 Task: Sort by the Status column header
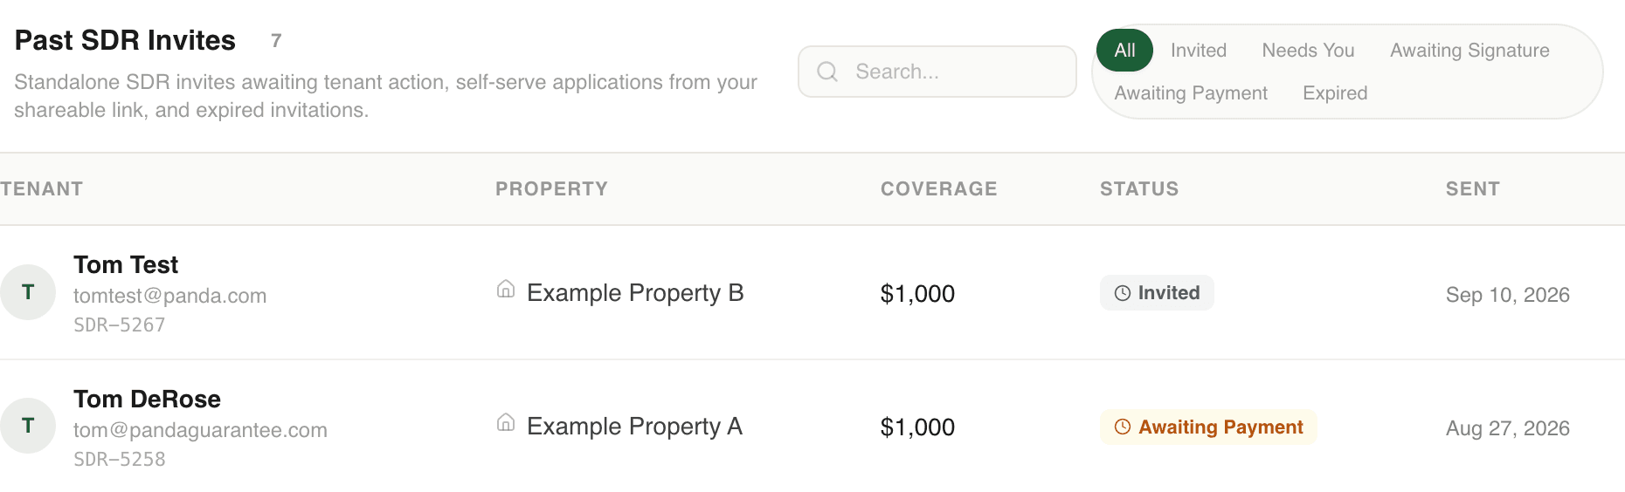1138,188
